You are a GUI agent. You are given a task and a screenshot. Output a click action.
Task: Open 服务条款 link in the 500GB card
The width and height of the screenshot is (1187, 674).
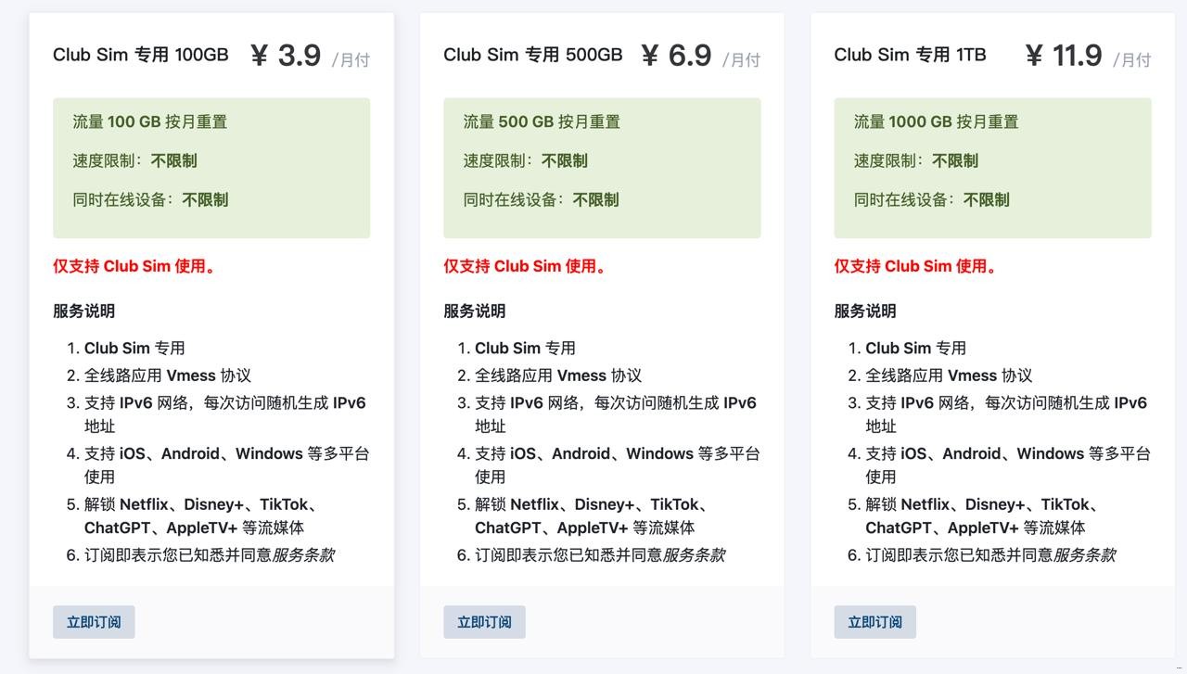pyautogui.click(x=694, y=555)
